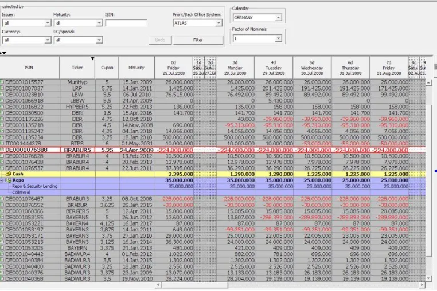
Task: Click the vertical scrollbar up arrow
Action: coord(428,82)
